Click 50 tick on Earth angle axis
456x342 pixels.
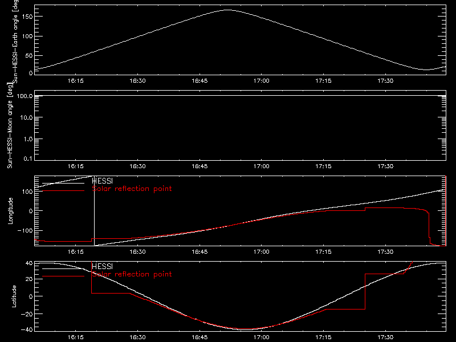29,55
